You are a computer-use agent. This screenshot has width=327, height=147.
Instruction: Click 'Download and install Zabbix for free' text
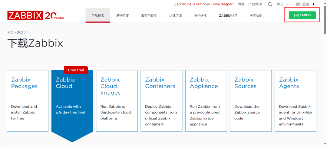[x=24, y=113]
